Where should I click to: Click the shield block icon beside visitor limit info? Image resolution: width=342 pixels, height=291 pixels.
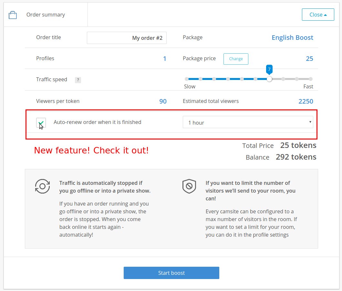point(189,186)
